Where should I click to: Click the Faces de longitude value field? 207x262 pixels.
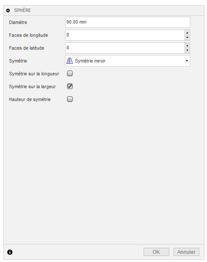(x=125, y=35)
